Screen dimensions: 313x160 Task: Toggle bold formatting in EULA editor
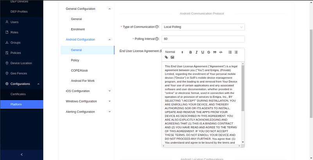[x=191, y=52]
